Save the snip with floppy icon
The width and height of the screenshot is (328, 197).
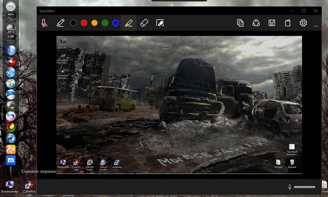coord(272,23)
